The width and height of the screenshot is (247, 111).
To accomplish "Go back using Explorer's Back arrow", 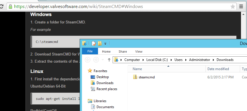I will 88,60.
